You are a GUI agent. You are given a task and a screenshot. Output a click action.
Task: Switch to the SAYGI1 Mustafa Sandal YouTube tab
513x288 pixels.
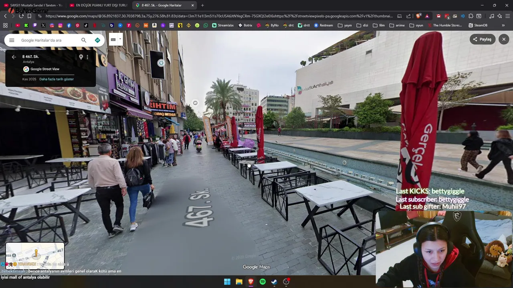pos(33,5)
